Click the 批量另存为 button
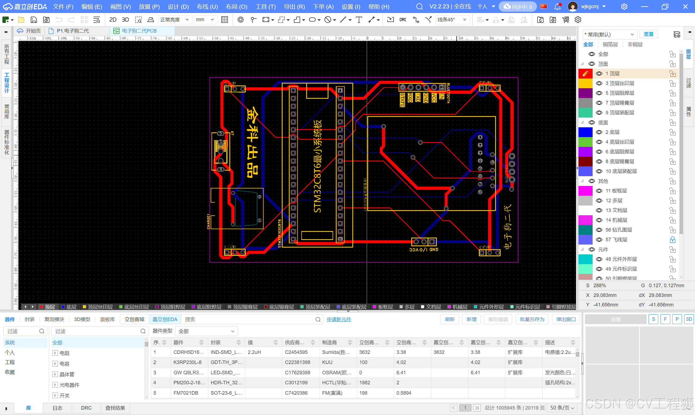This screenshot has width=695, height=415. click(x=532, y=319)
